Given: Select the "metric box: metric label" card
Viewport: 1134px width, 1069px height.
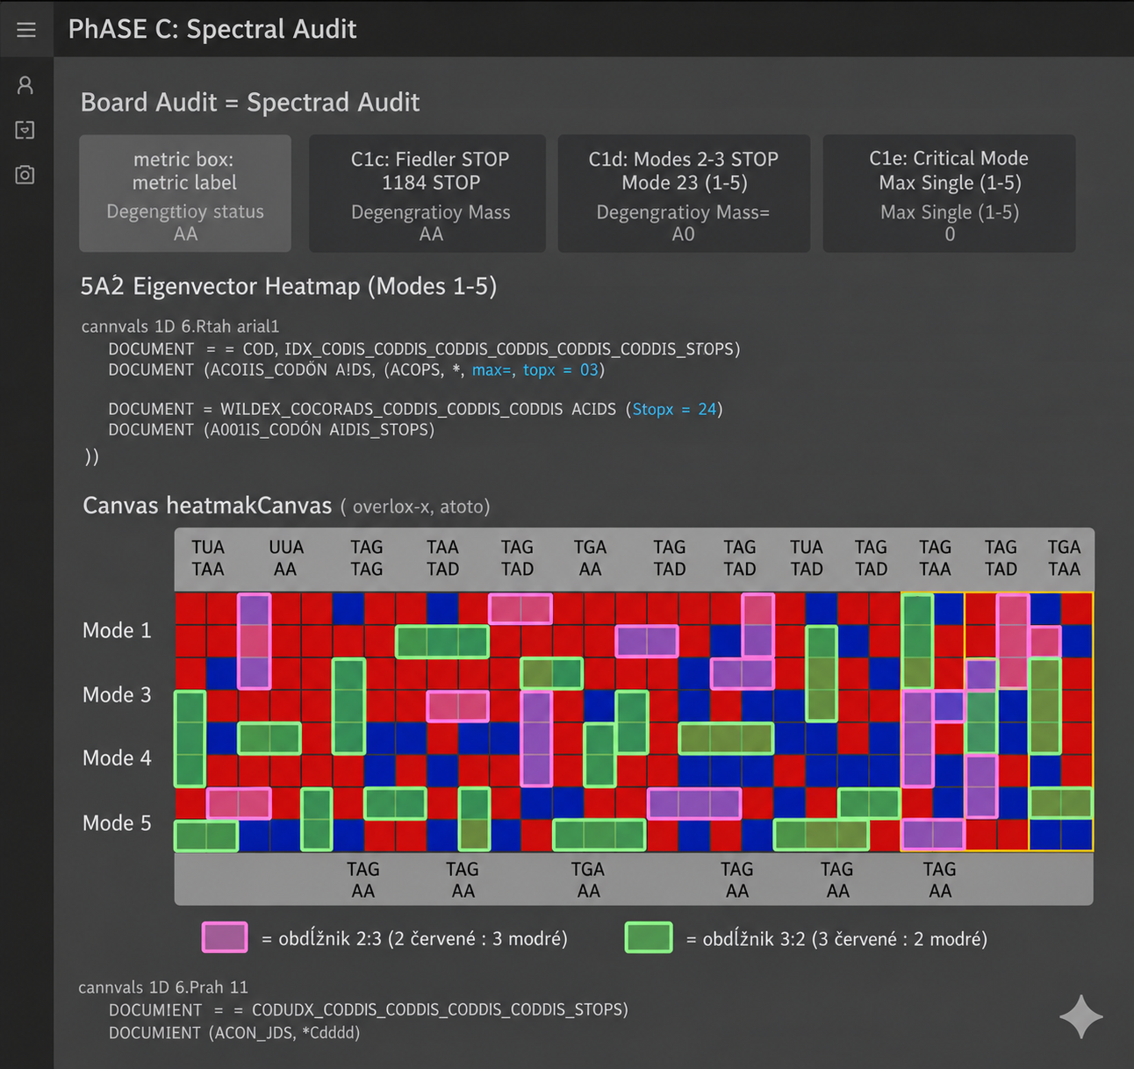Looking at the screenshot, I should 185,193.
